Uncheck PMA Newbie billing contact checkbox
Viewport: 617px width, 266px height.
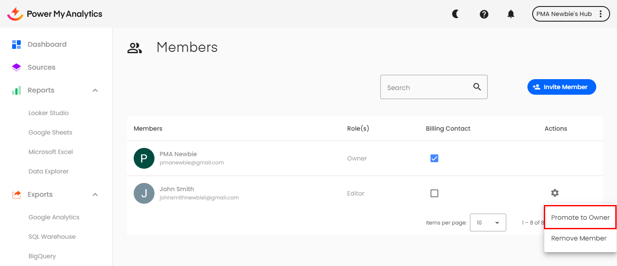tap(434, 158)
